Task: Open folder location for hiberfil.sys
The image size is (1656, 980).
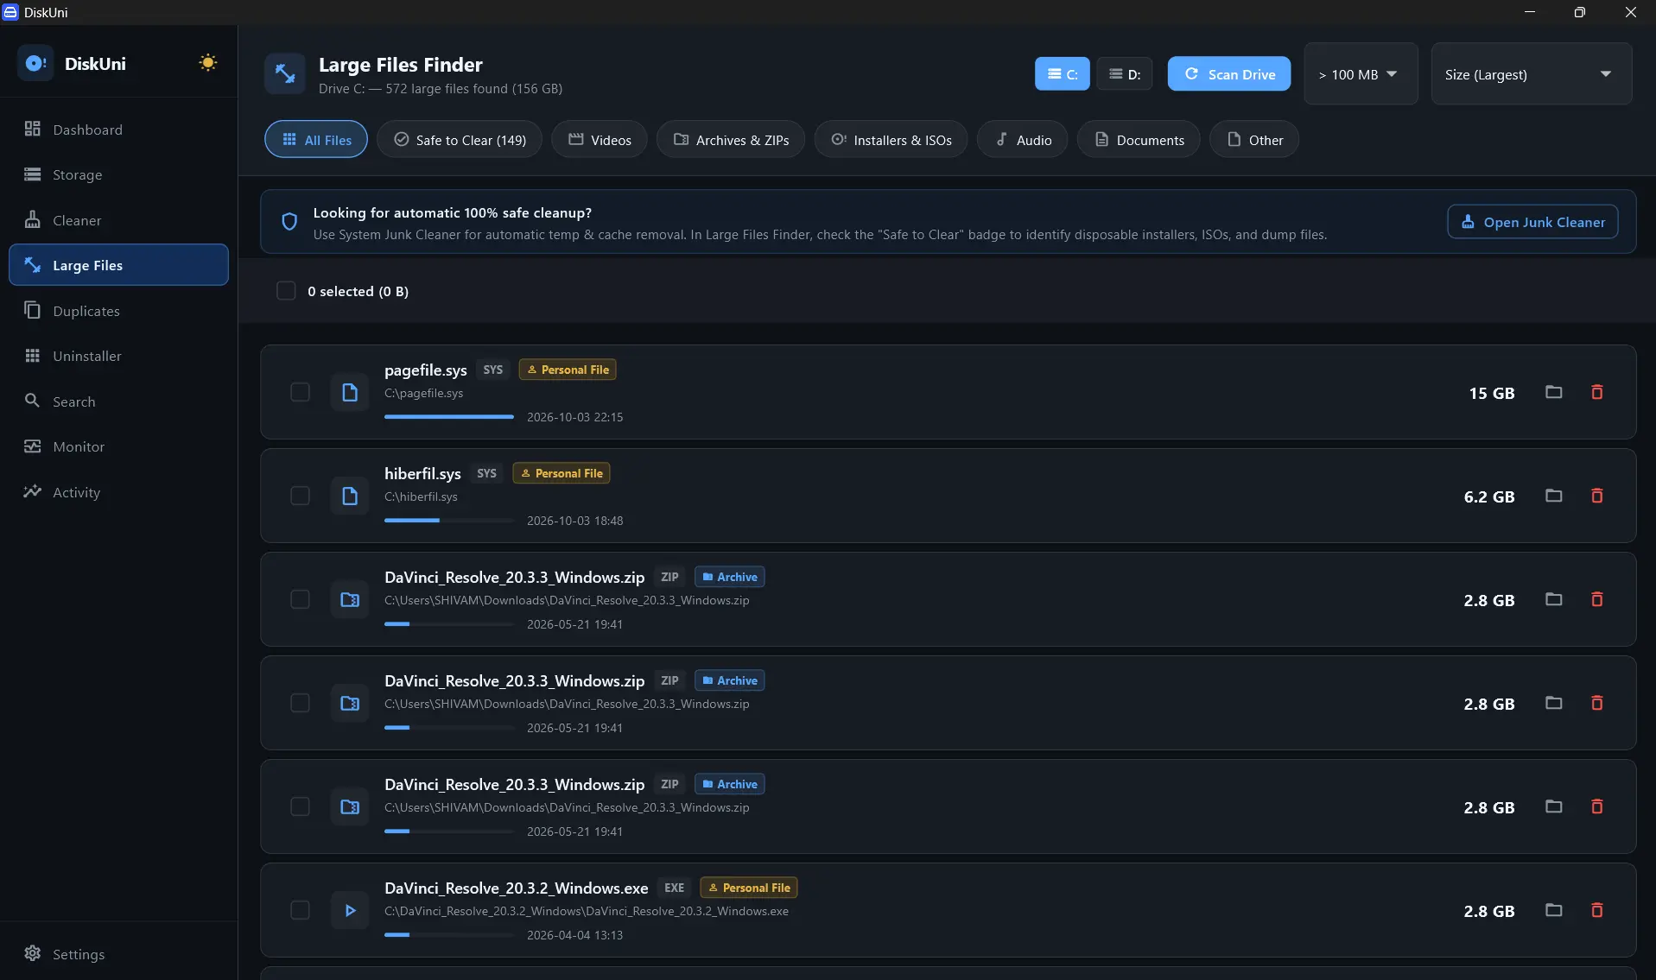Action: tap(1553, 496)
